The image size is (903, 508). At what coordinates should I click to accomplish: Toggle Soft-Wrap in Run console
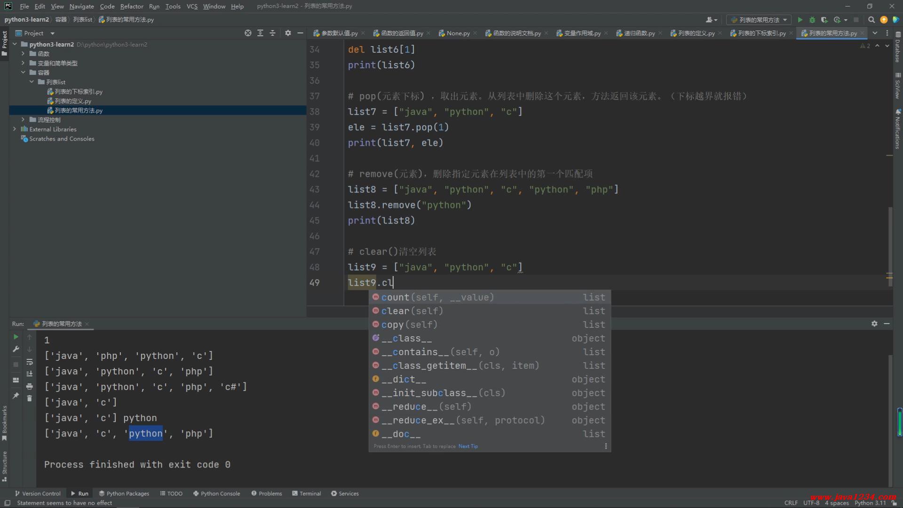(x=30, y=362)
